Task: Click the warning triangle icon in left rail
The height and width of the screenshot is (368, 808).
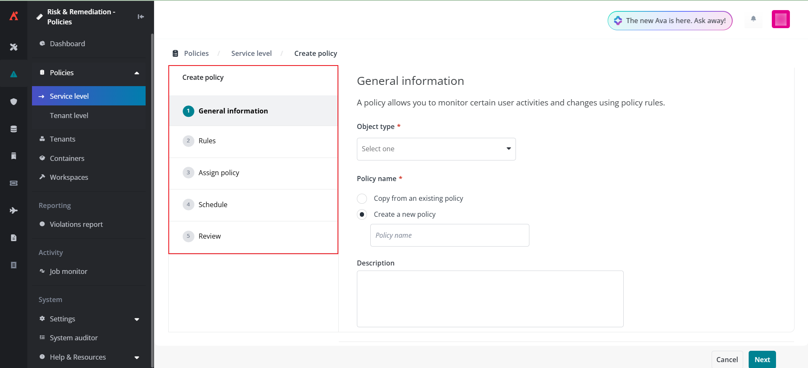Action: (x=13, y=74)
